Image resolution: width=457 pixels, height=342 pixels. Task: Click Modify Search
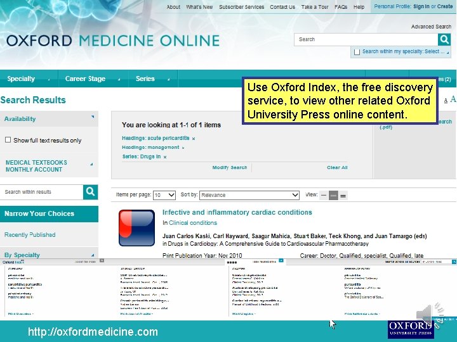(x=230, y=167)
